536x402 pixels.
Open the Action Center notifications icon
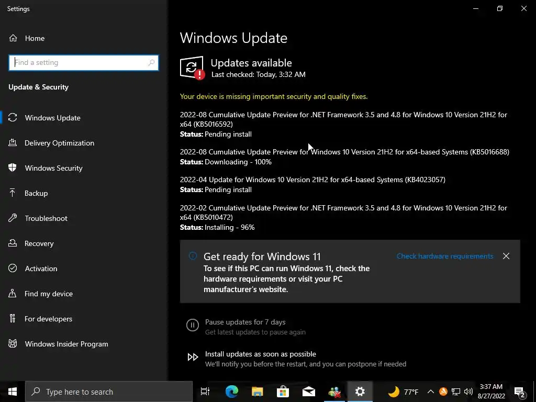(520, 392)
